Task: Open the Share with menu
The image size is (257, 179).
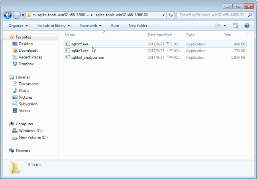Action: click(90, 26)
